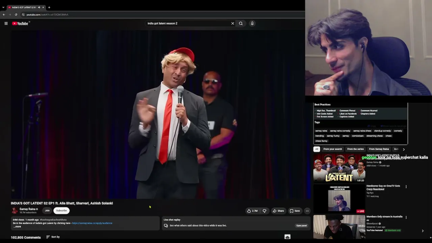Open Handsome Guy on OmeTV video title
Screen dimensions: 432x243
tap(383, 188)
